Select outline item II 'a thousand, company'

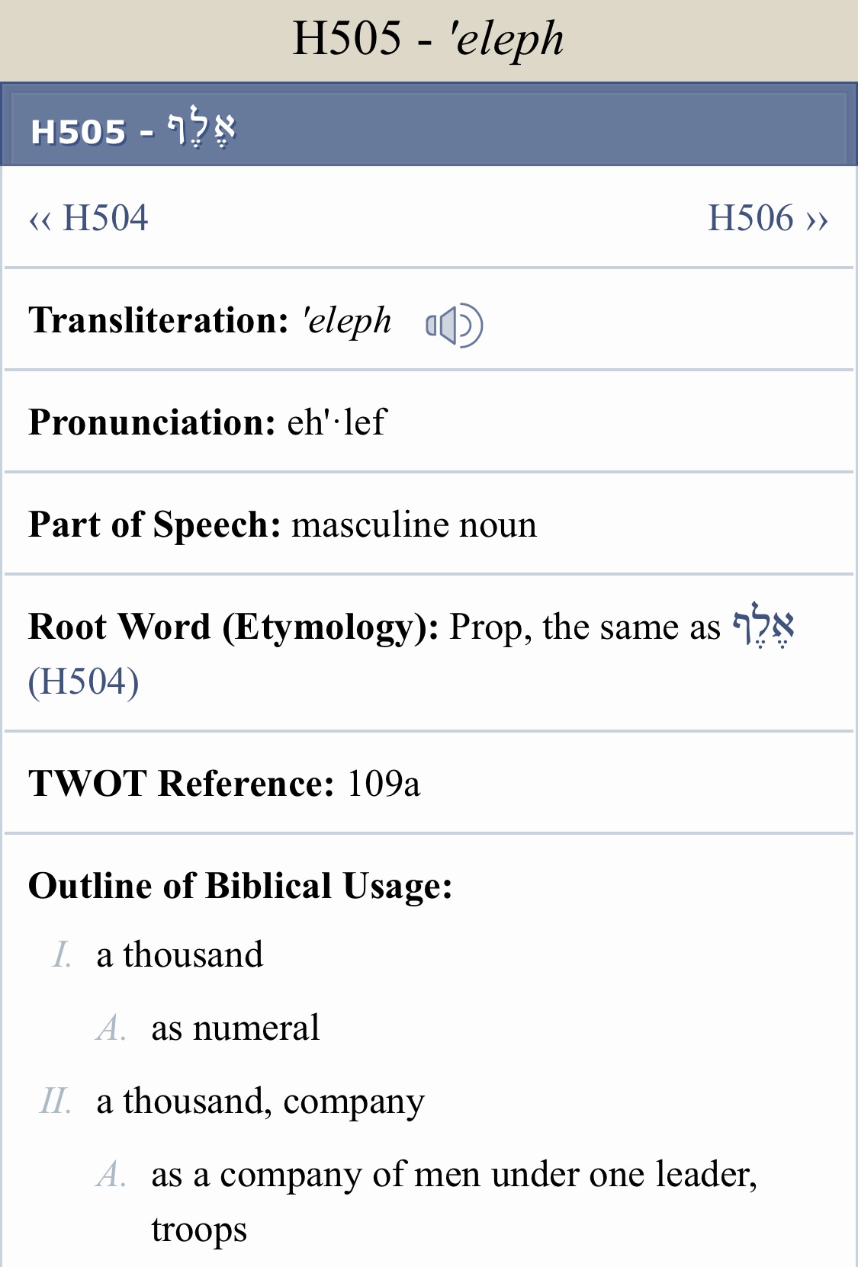point(260,1102)
